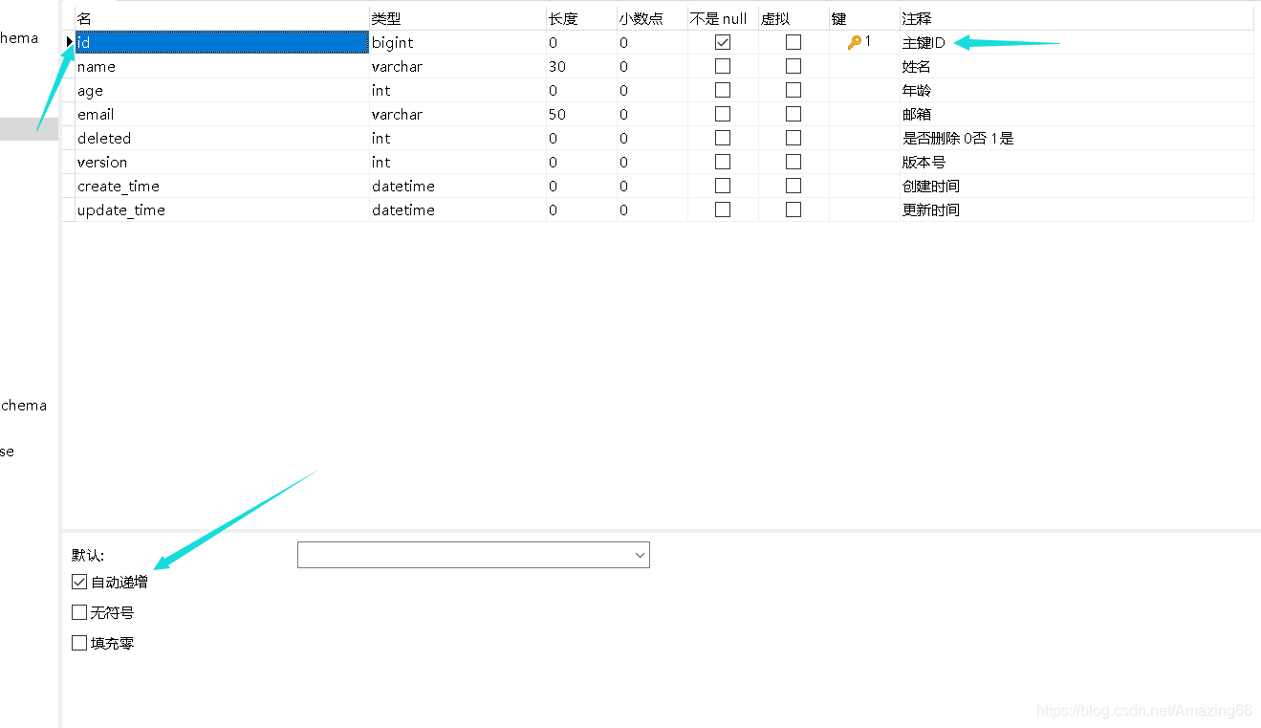Image resolution: width=1261 pixels, height=728 pixels.
Task: Click the datetime type cell of update_time
Action: [x=458, y=210]
